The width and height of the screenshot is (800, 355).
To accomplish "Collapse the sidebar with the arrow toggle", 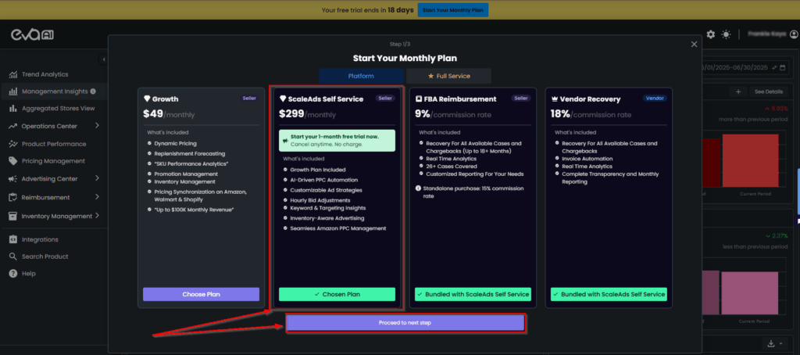I will 104,59.
